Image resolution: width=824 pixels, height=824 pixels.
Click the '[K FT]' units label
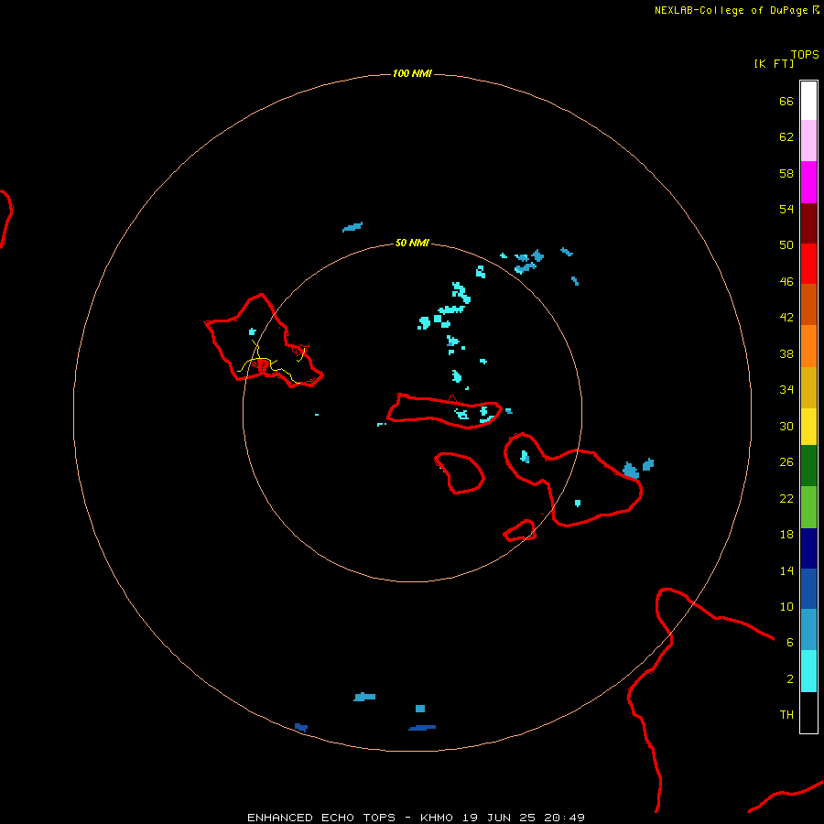[774, 63]
